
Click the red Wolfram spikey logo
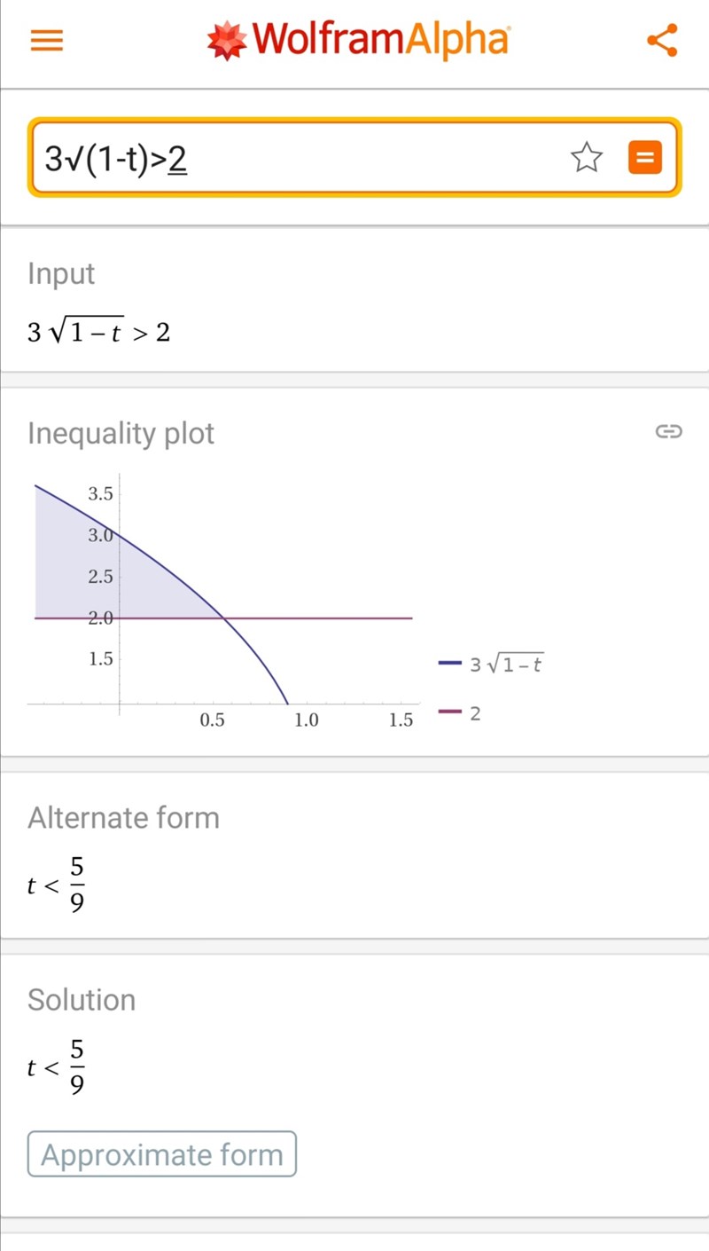point(225,41)
